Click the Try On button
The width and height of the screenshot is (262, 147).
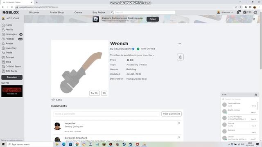pos(95,93)
